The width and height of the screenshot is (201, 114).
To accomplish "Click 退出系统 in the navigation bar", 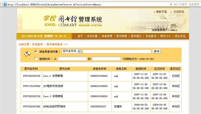I will point(180,36).
